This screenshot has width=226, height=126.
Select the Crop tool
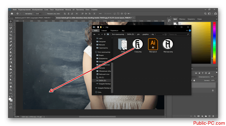[x=11, y=35]
